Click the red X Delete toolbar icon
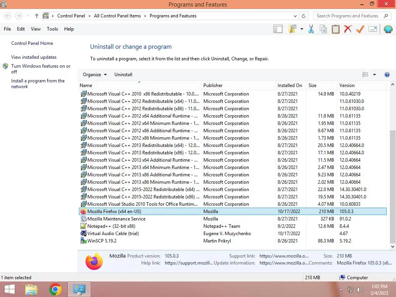Viewport: 396px width, 297px height. (348, 29)
